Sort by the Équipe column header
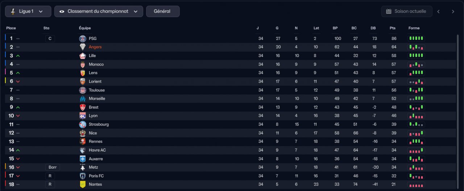 (85, 28)
